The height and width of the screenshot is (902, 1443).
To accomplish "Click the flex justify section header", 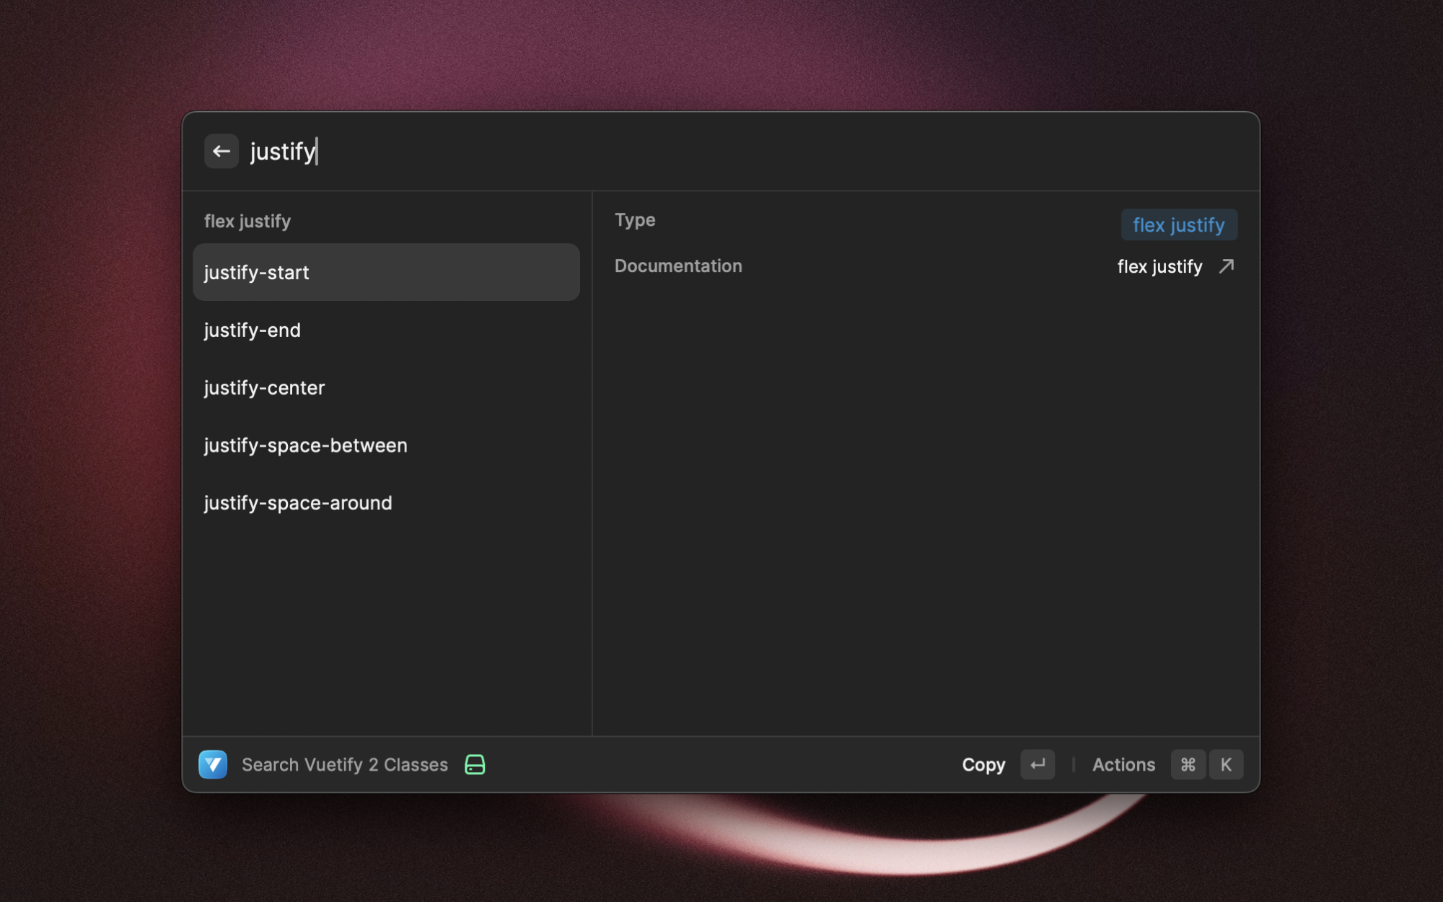I will coord(247,221).
